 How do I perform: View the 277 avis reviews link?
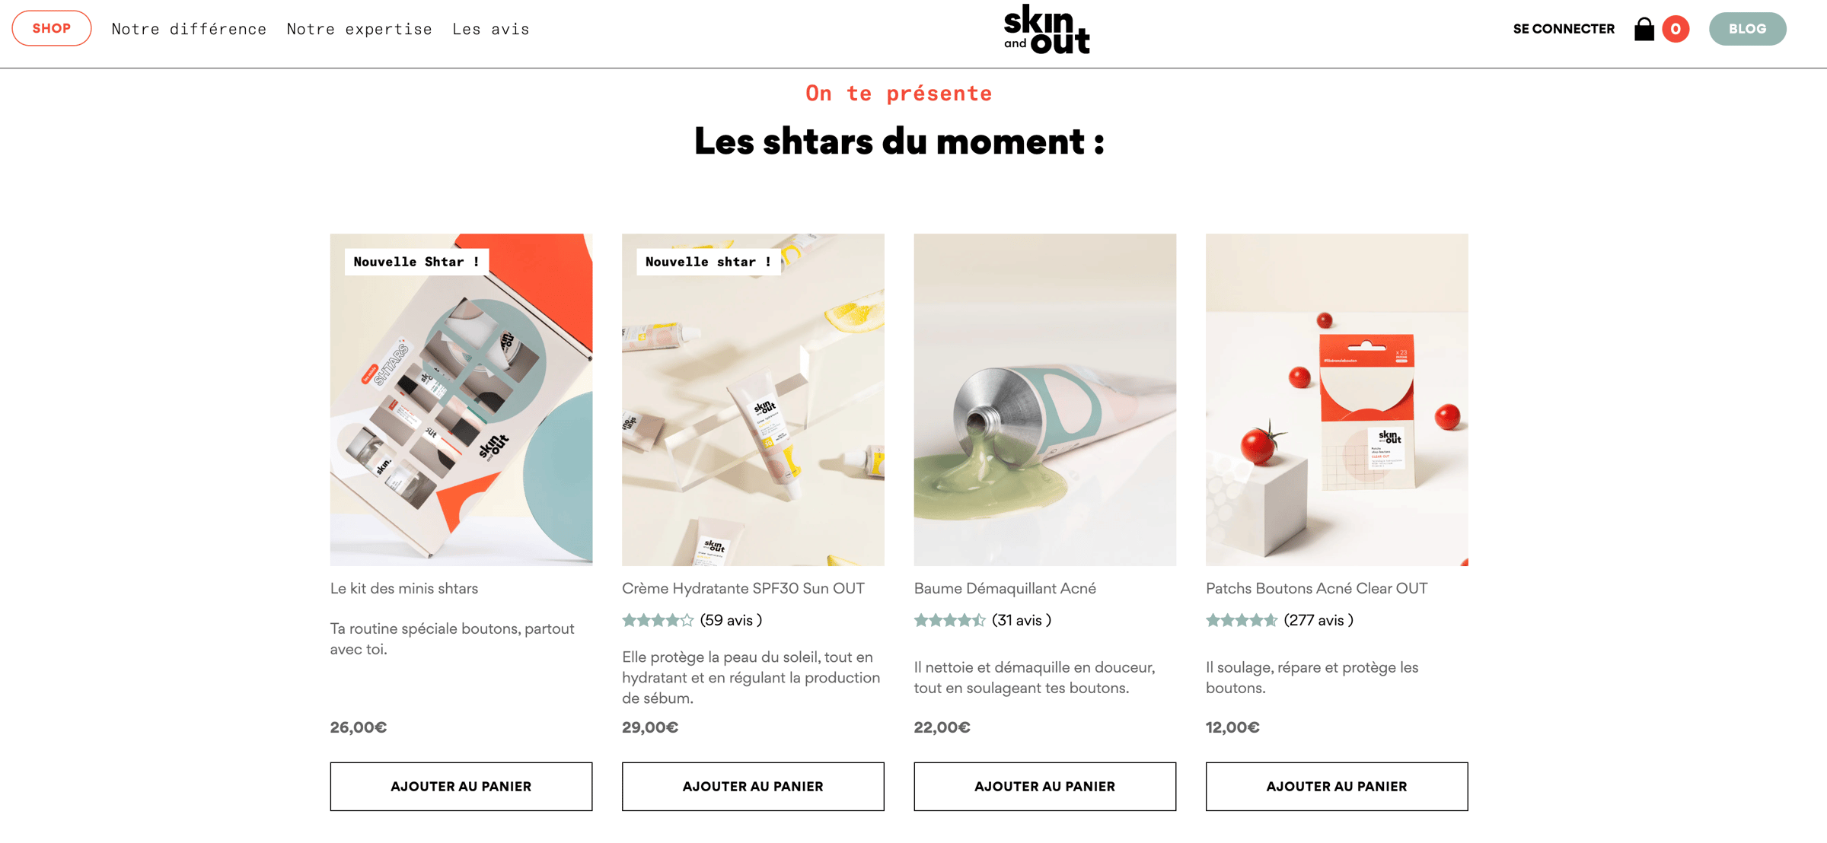pyautogui.click(x=1318, y=620)
